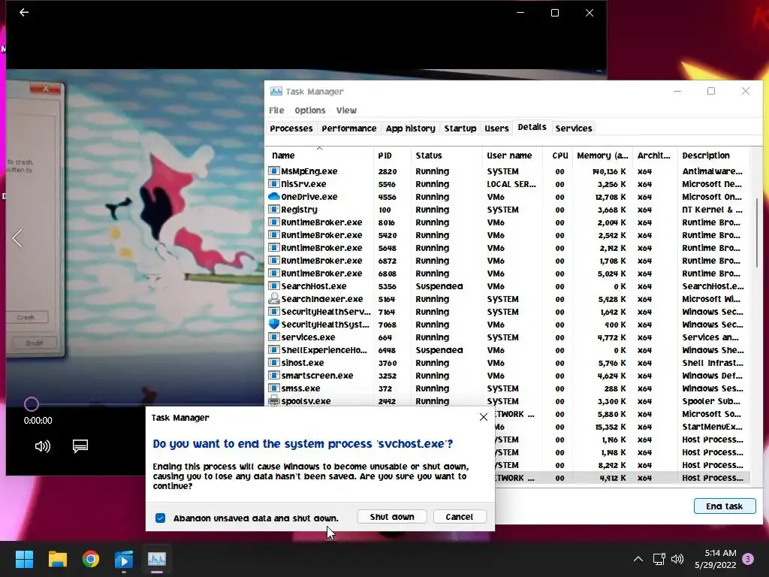
Task: Sort by the Architecture column header
Action: click(x=655, y=156)
